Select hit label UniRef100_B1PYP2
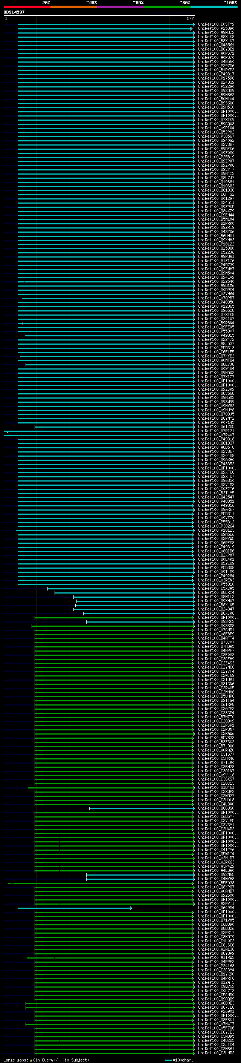241x1063 pixels. click(x=216, y=70)
